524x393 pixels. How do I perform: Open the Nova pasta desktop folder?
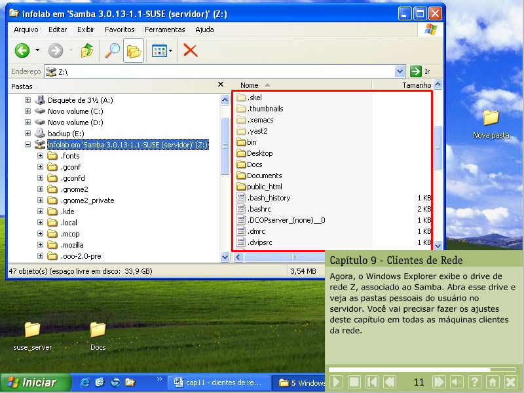491,124
